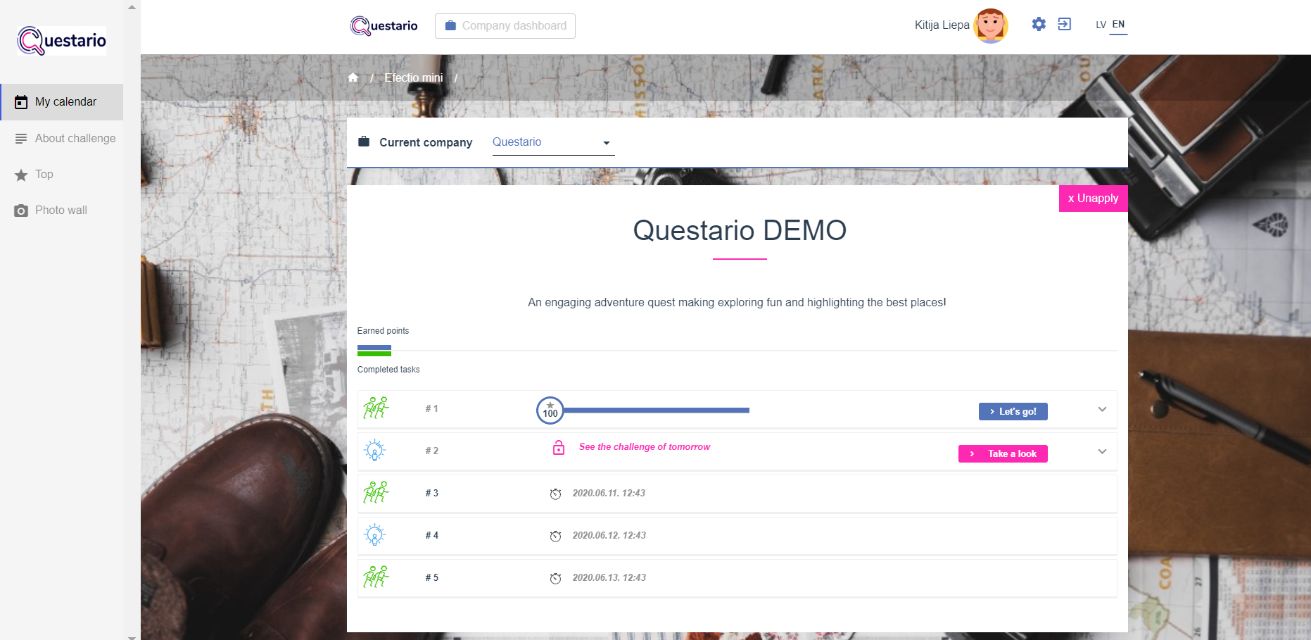Click See the challenge of tomorrow link
The image size is (1311, 640).
(645, 447)
